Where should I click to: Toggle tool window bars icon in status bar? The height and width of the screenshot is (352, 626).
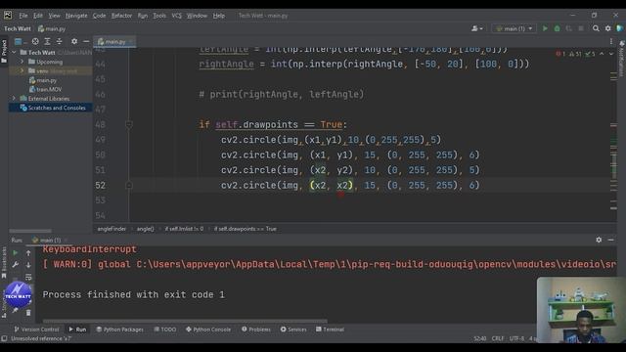click(x=4, y=338)
